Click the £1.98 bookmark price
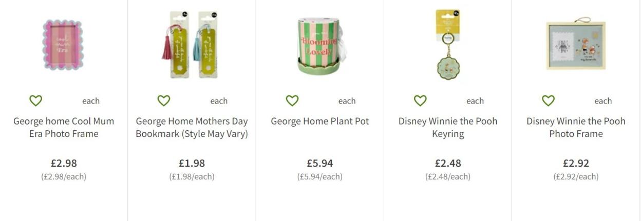Screen dimensions: 641x221 pos(192,163)
